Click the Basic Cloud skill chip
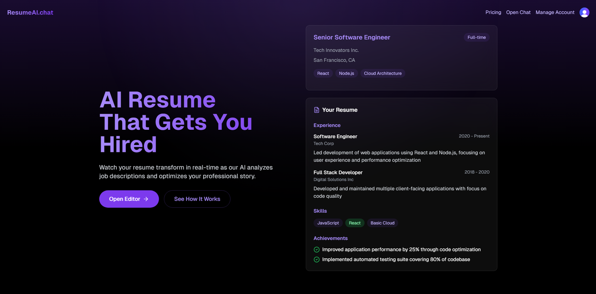The image size is (596, 294). [382, 223]
